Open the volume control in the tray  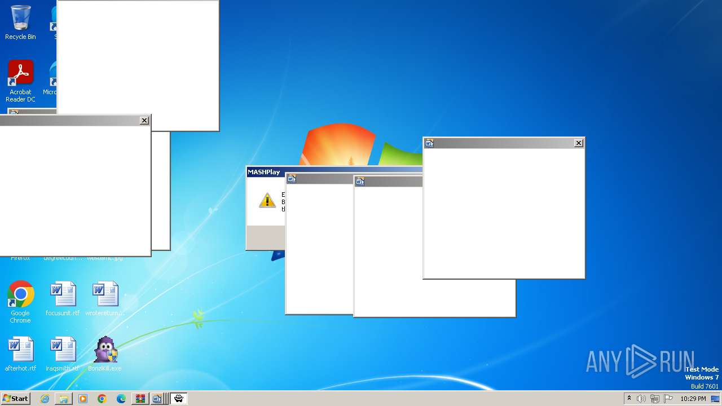(641, 399)
